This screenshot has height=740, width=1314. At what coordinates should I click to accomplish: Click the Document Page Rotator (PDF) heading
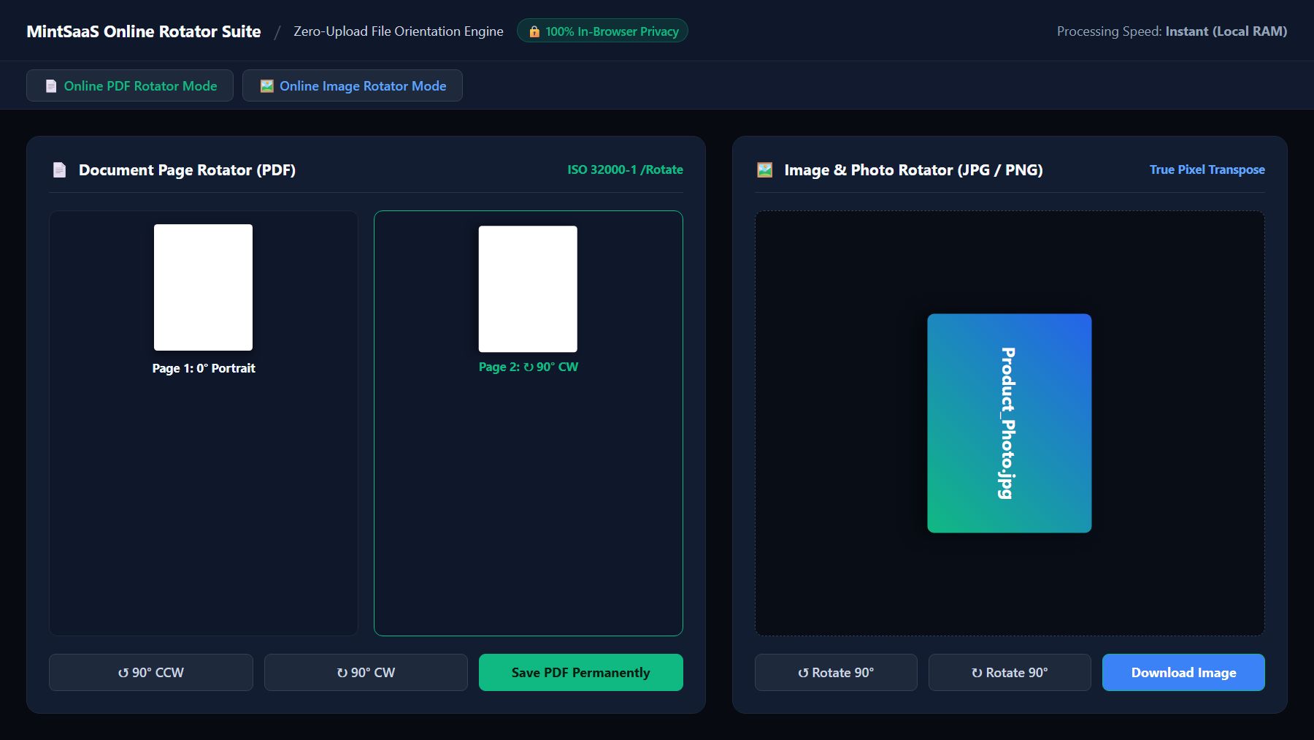[x=187, y=170]
